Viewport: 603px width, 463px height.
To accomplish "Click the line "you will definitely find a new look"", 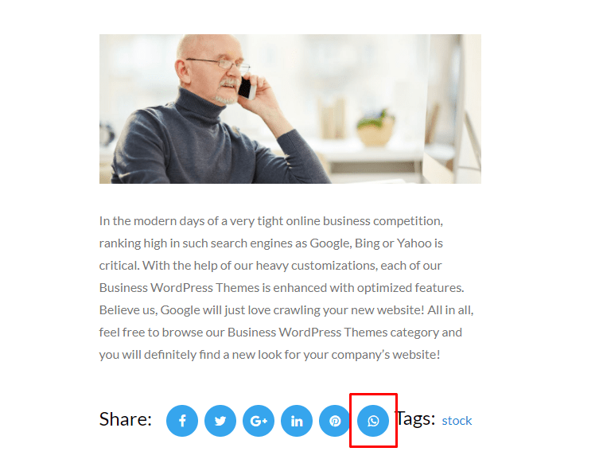I will click(x=270, y=355).
